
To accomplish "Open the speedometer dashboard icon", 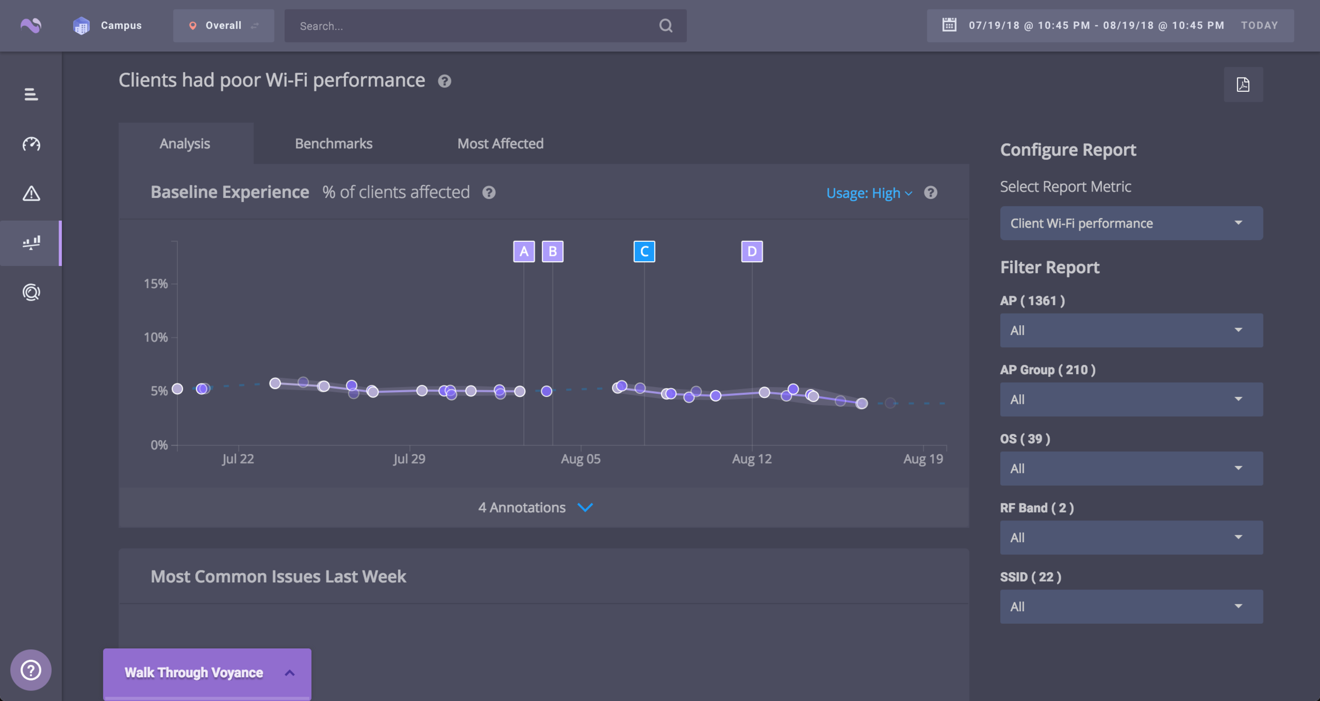I will tap(31, 144).
